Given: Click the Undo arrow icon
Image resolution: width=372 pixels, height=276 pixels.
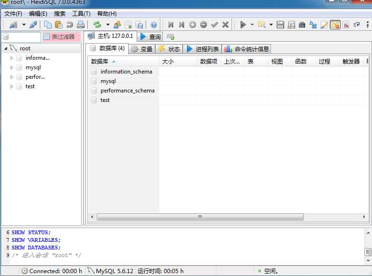Looking at the screenshot, I should coord(69,25).
